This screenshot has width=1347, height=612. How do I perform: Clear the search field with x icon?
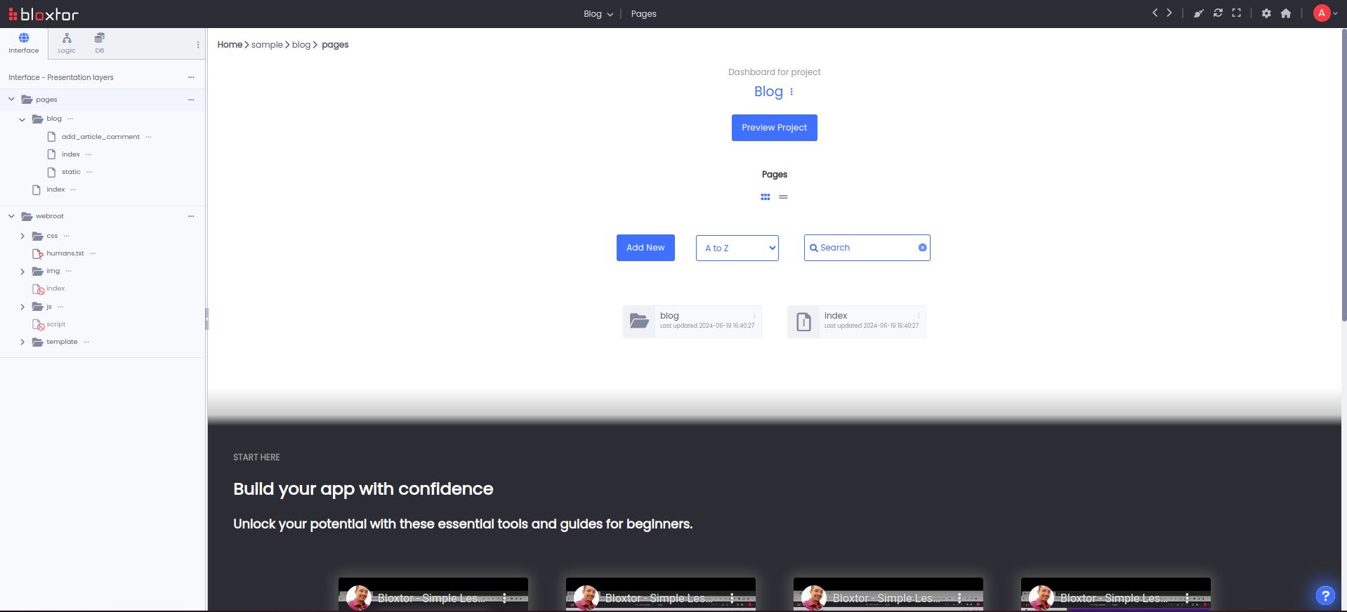(x=922, y=248)
